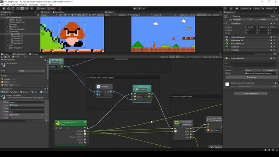This screenshot has width=279, height=157.
Task: Select the Object variables tab in Blackboard
Action: [14, 92]
